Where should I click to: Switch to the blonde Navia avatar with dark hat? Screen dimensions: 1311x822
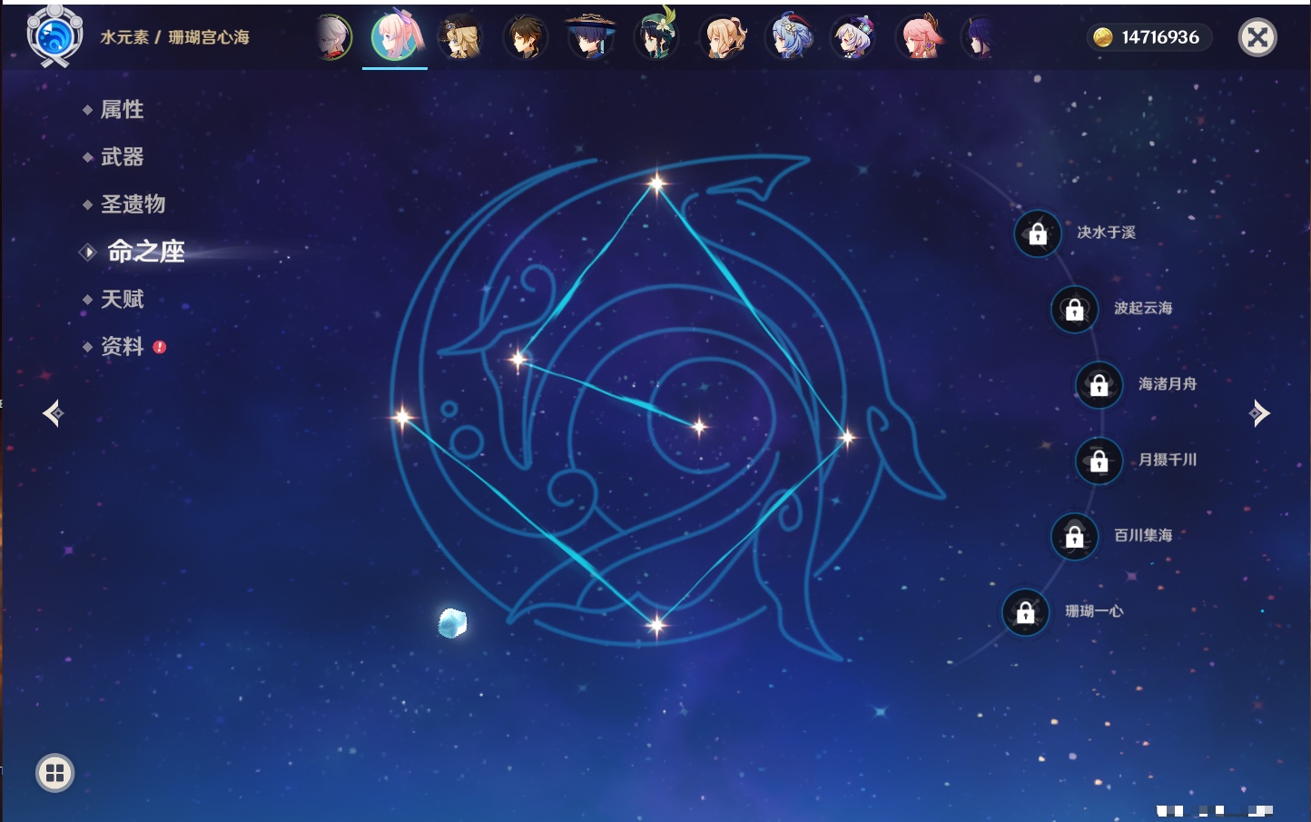(460, 37)
